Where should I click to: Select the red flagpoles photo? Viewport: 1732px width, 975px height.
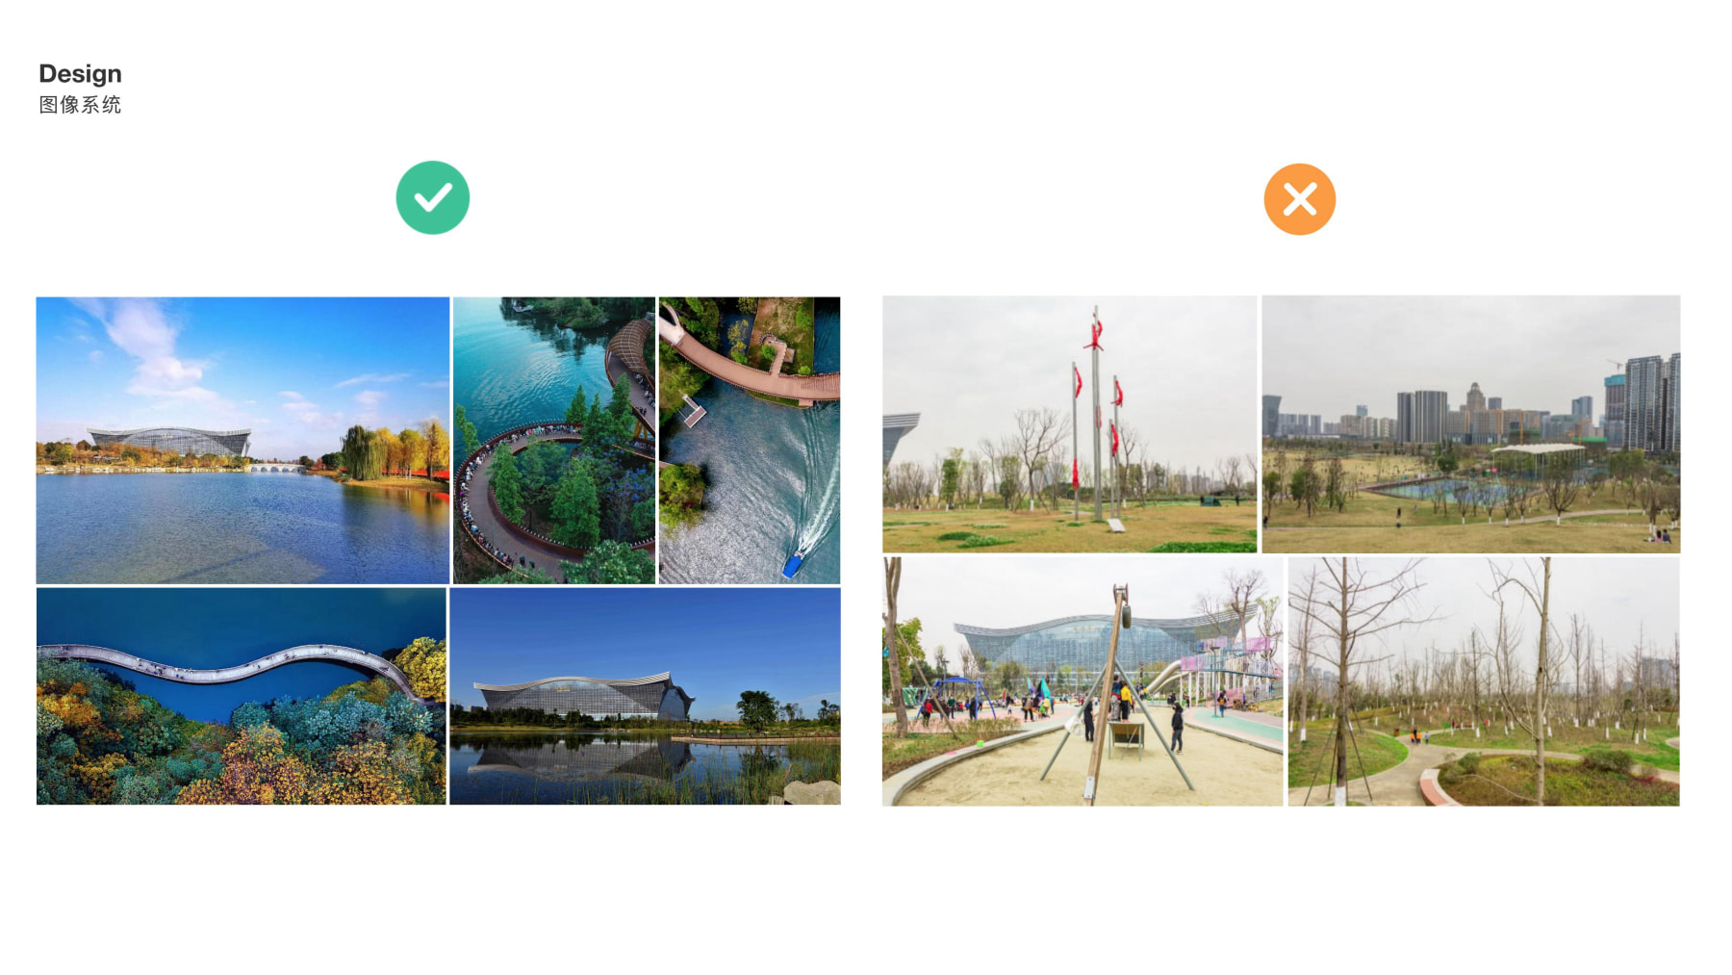click(1069, 423)
